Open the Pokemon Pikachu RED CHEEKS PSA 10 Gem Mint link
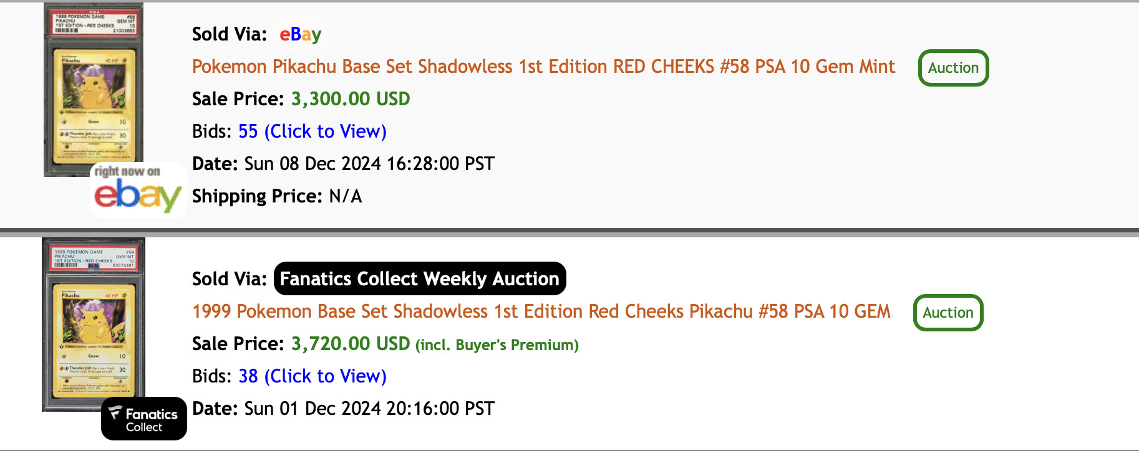Screen dimensions: 1139x451 543,67
